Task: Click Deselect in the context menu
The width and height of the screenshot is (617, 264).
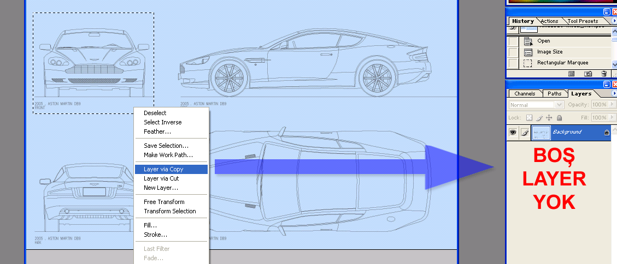Action: [155, 113]
